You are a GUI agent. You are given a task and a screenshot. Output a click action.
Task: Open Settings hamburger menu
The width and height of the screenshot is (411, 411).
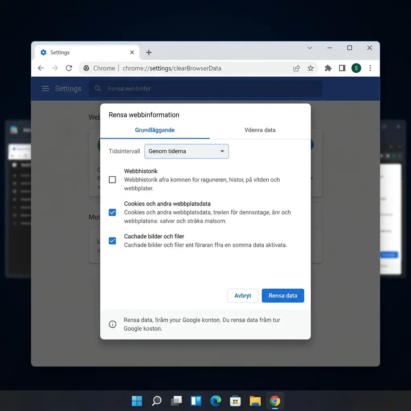pos(45,89)
